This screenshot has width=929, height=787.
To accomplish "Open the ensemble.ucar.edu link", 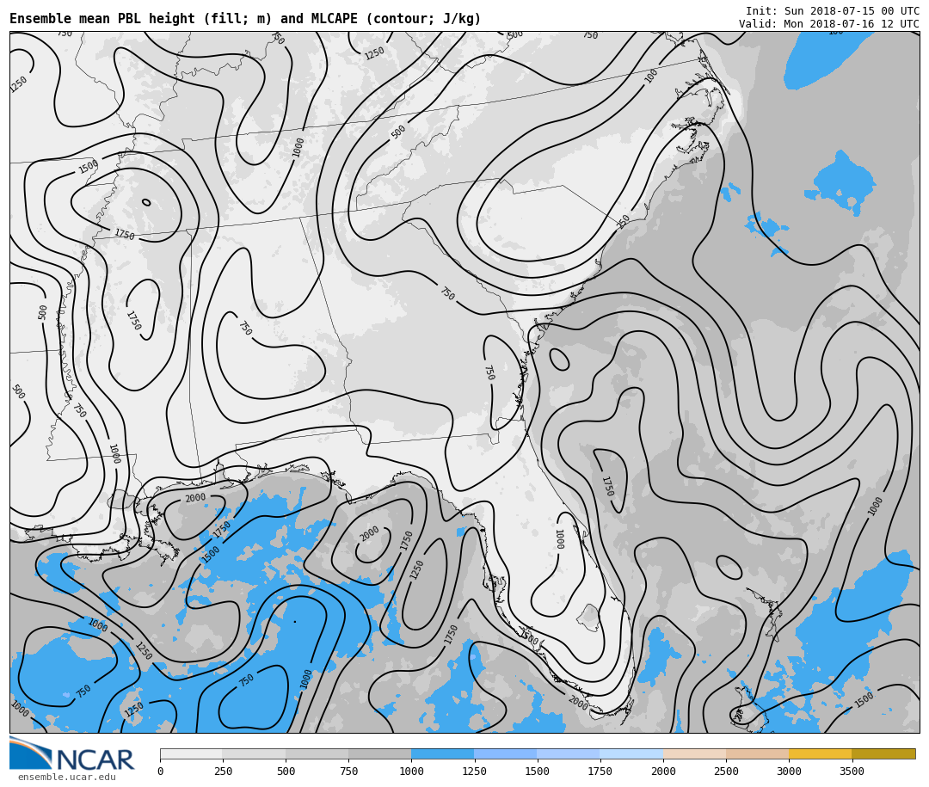I will (x=66, y=778).
